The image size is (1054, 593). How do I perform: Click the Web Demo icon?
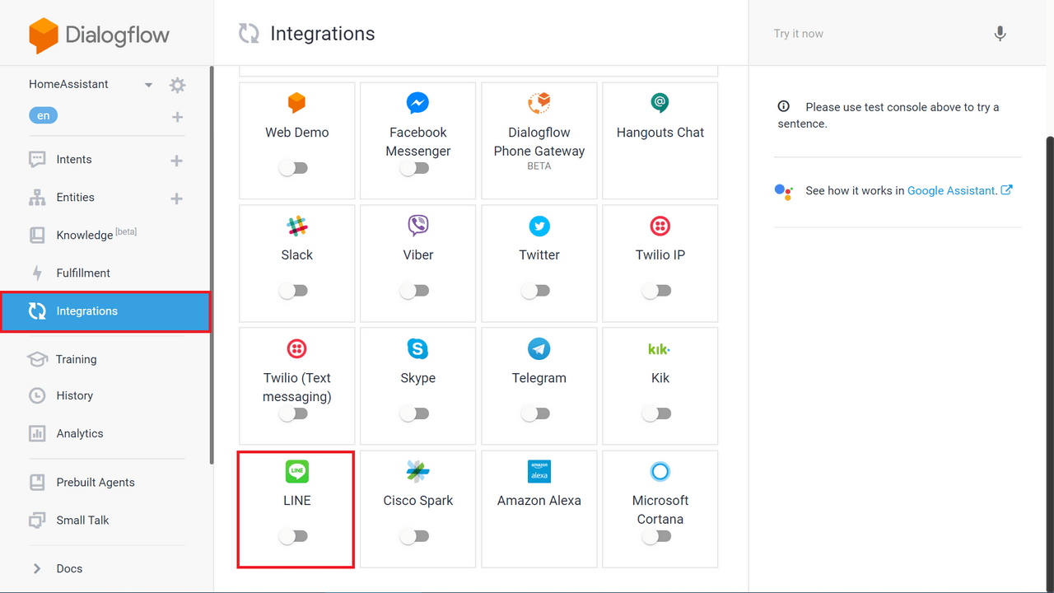(x=296, y=103)
